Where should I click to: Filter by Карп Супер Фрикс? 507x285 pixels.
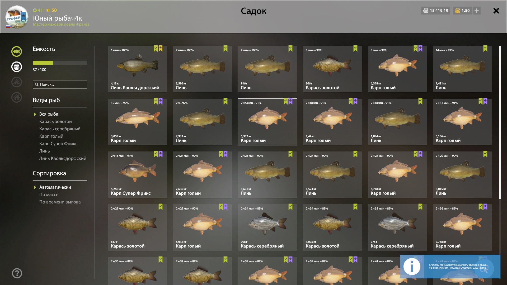58,144
